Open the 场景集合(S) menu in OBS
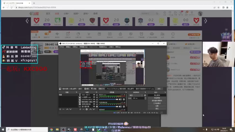 pyautogui.click(x=103, y=47)
